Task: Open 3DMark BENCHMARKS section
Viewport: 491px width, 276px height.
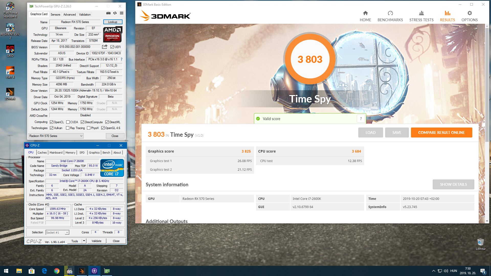Action: (x=390, y=16)
